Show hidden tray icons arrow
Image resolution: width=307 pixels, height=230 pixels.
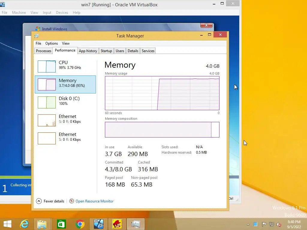pos(248,224)
